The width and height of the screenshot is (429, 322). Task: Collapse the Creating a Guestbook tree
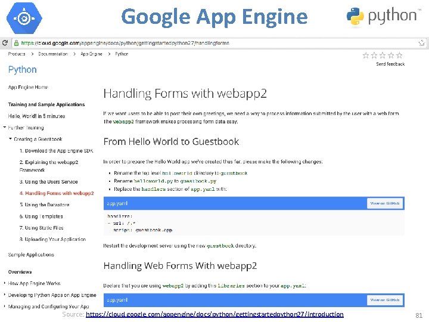pyautogui.click(x=10, y=139)
